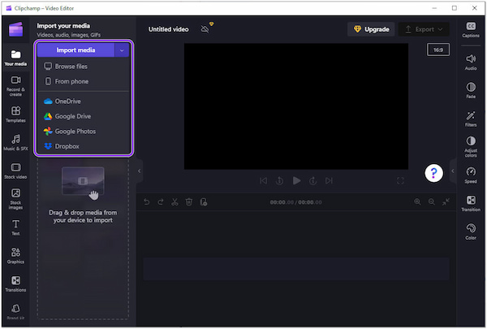Open the Graphics sidebar panel

15,256
